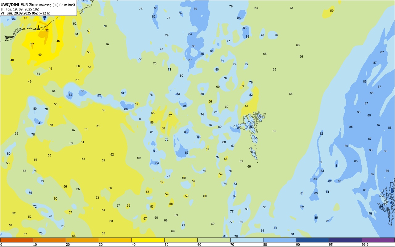Click the color scale tick label '90'
Image resolution: width=395 pixels, height=247 pixels.
click(298, 245)
